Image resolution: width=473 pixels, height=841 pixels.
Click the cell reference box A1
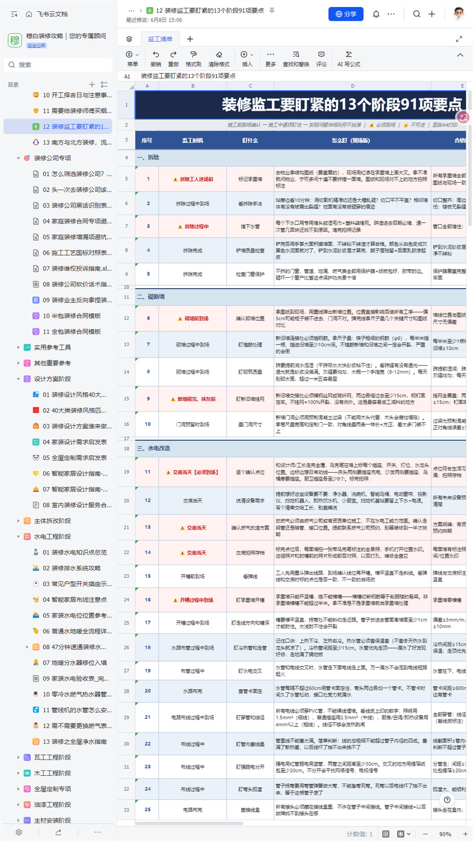pyautogui.click(x=127, y=76)
